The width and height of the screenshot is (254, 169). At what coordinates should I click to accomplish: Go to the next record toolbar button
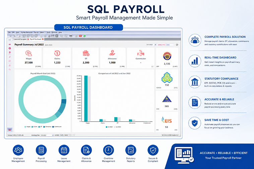click(x=32, y=36)
